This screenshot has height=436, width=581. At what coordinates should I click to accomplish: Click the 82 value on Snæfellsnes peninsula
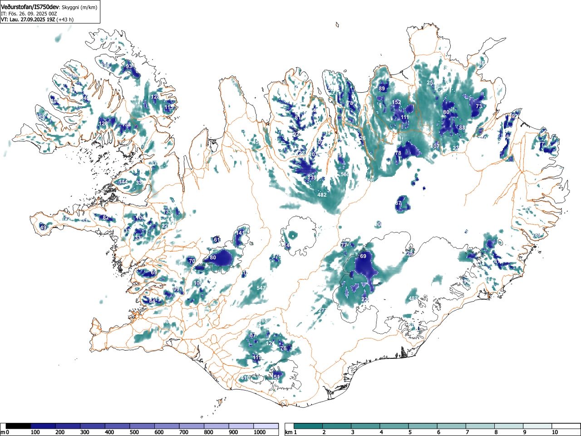pyautogui.click(x=106, y=218)
